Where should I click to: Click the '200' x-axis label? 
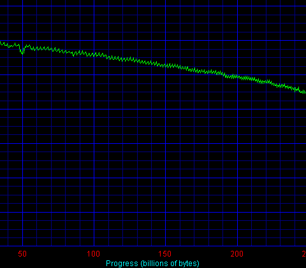click(x=237, y=254)
